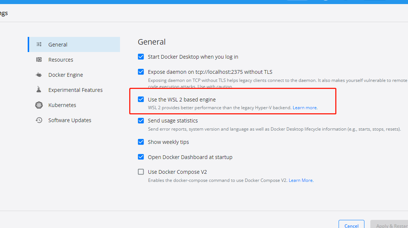Uncheck Start Docker Desktop when you log in

[141, 57]
